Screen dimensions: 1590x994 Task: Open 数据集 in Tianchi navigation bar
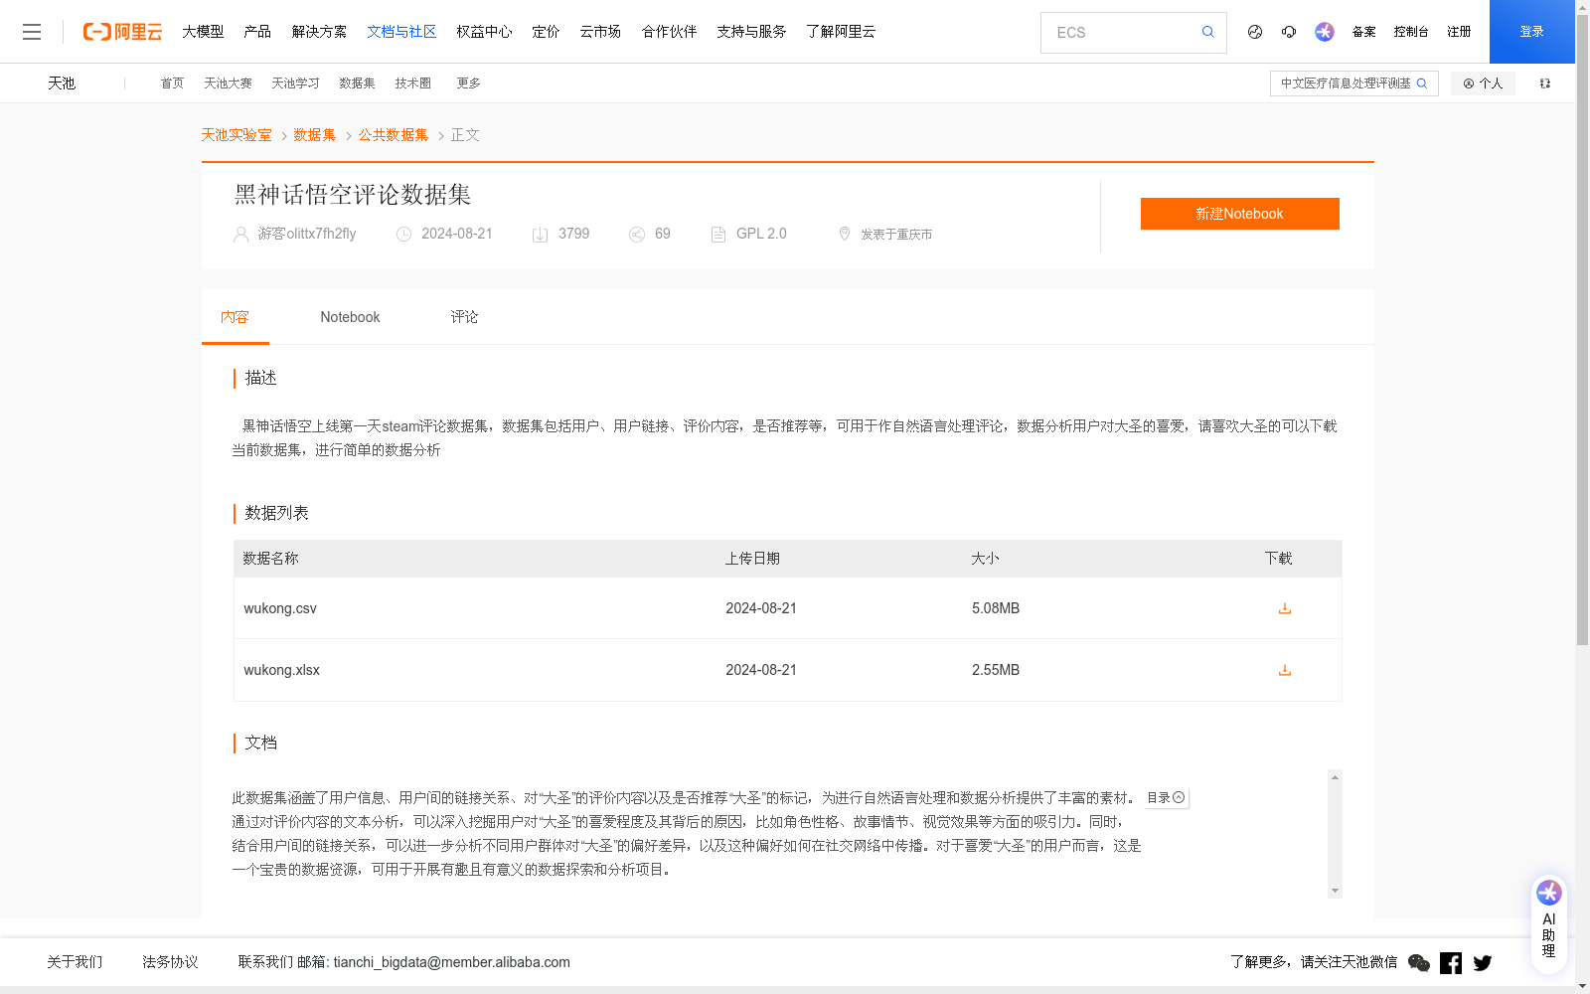(x=357, y=83)
